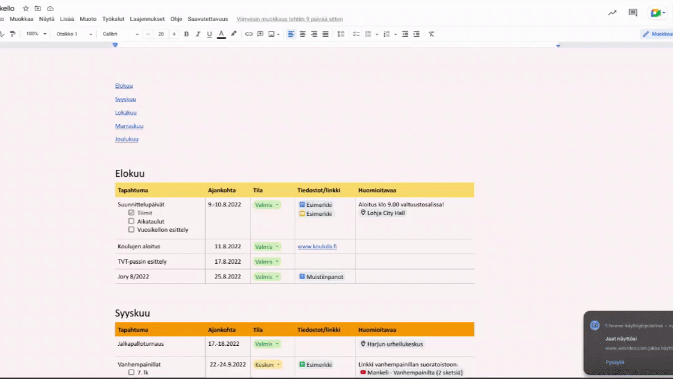Center align the text
This screenshot has height=379, width=673.
[x=302, y=34]
